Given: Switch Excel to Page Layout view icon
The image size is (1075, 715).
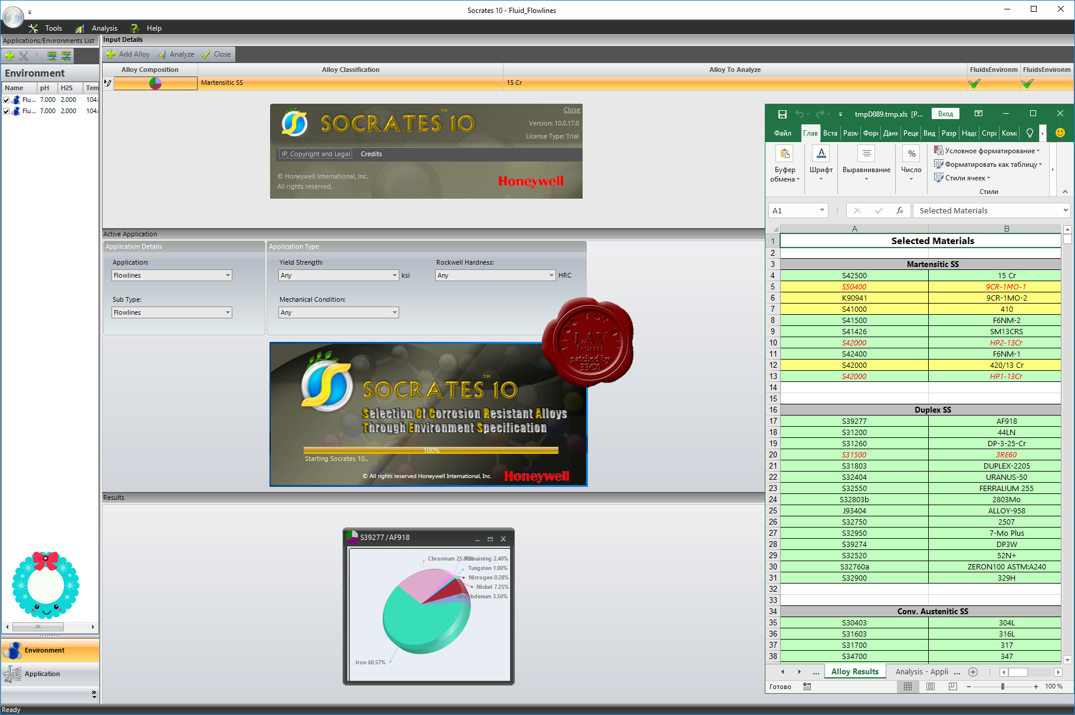Looking at the screenshot, I should (930, 687).
